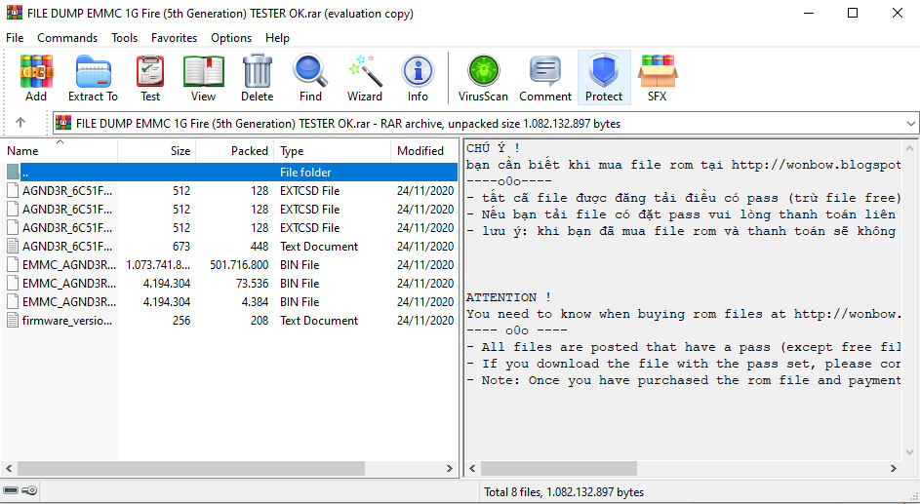This screenshot has height=504, width=920.
Task: Select the BIN file packed to 4.384
Action: coord(229,302)
